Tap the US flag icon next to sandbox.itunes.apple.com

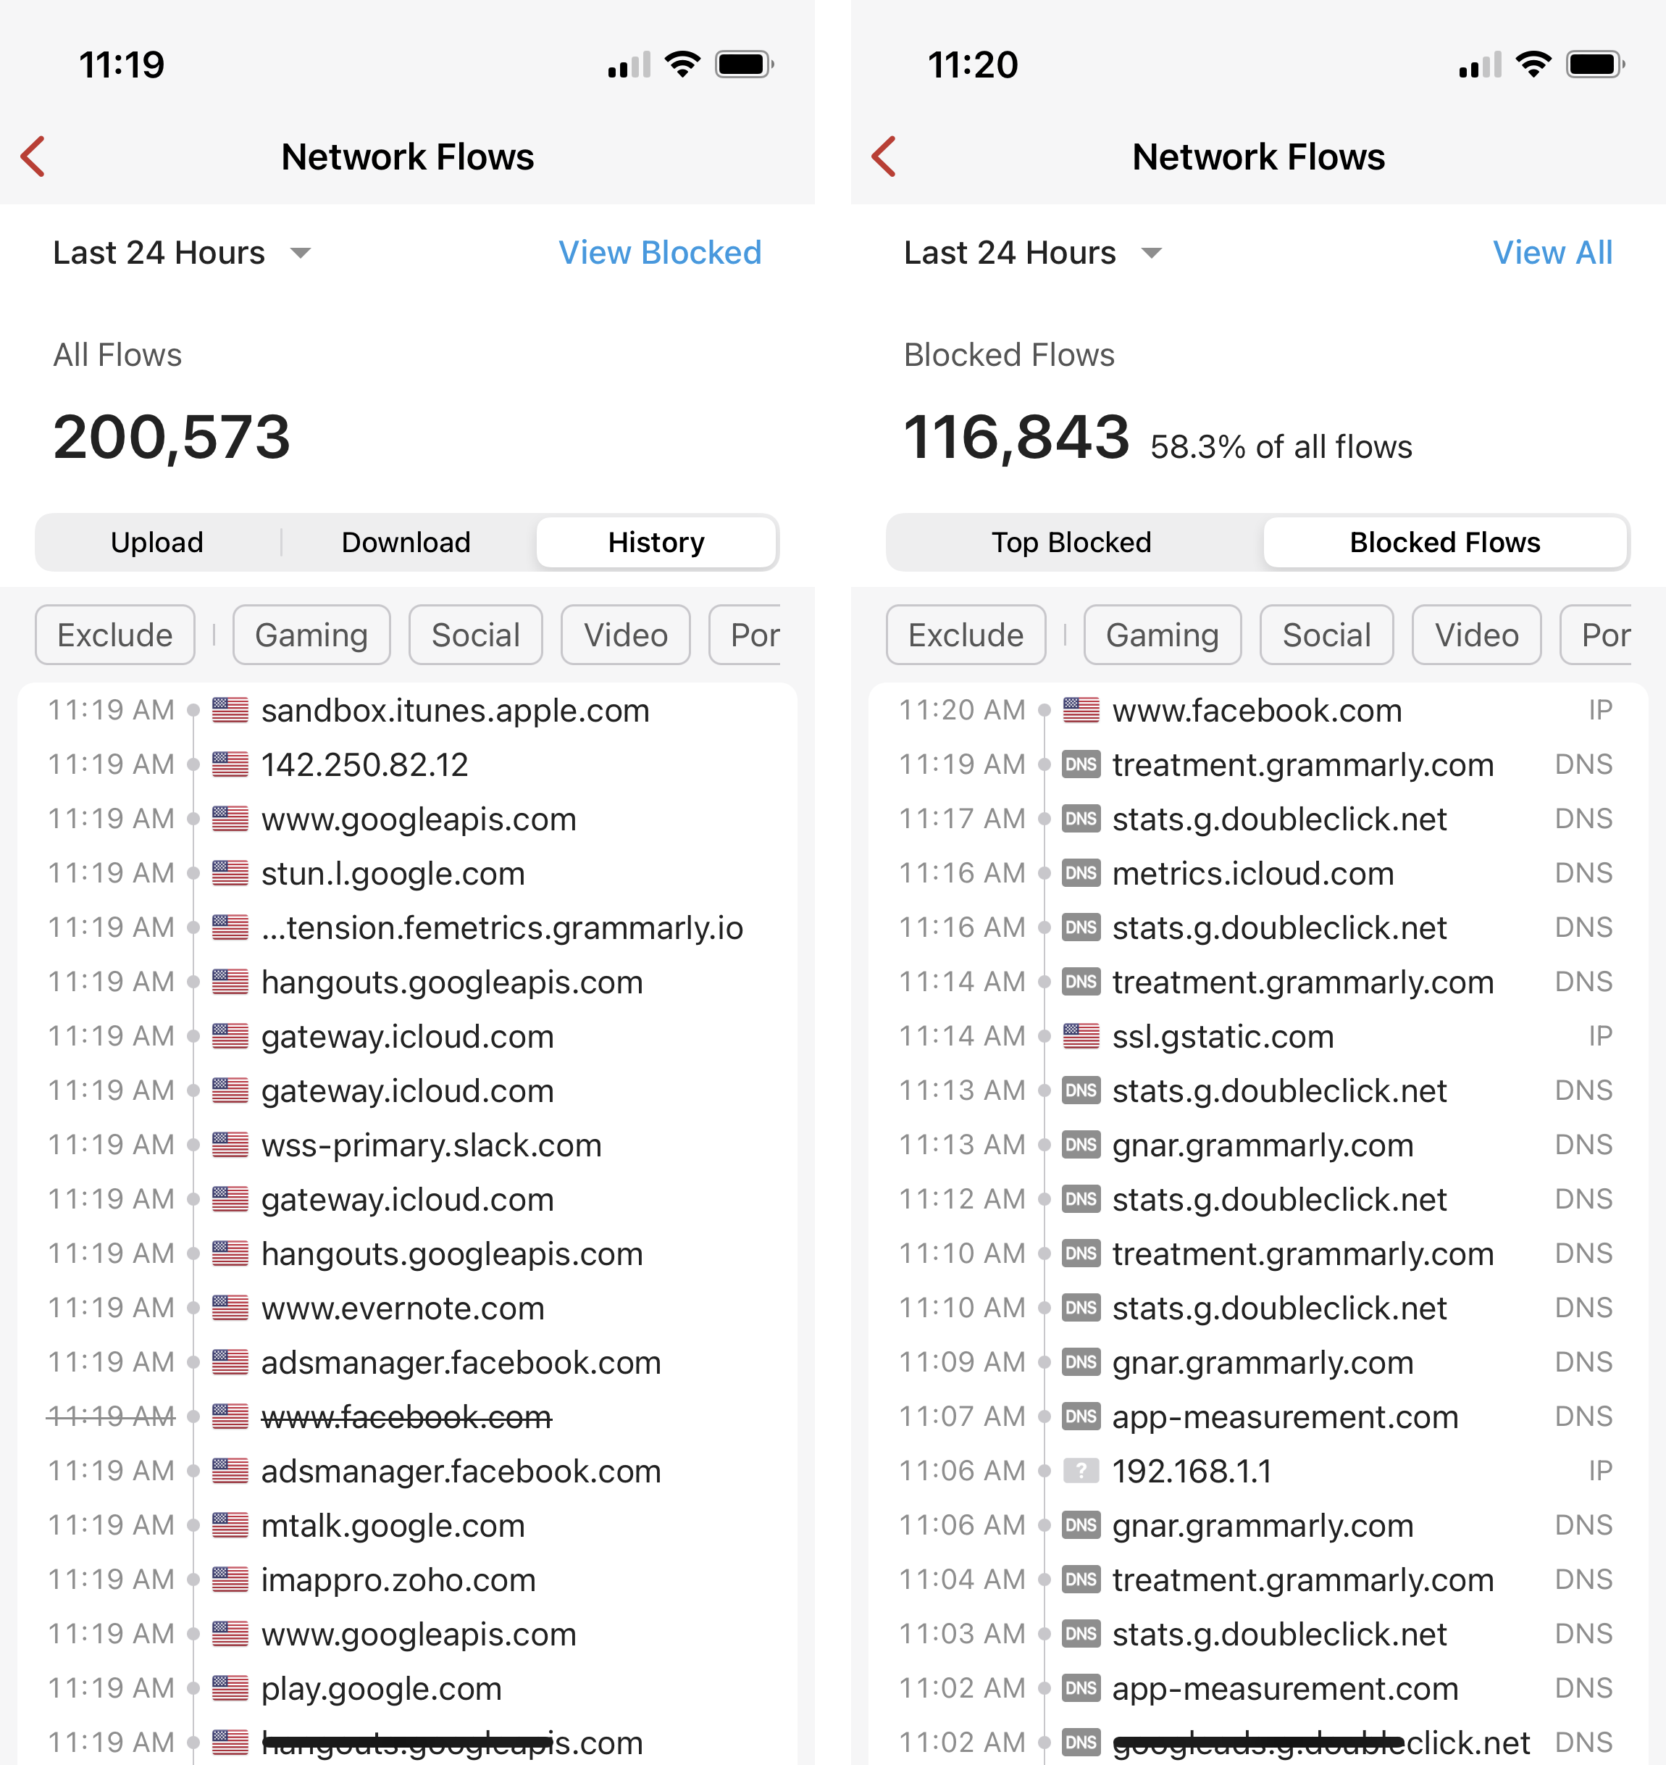click(230, 711)
